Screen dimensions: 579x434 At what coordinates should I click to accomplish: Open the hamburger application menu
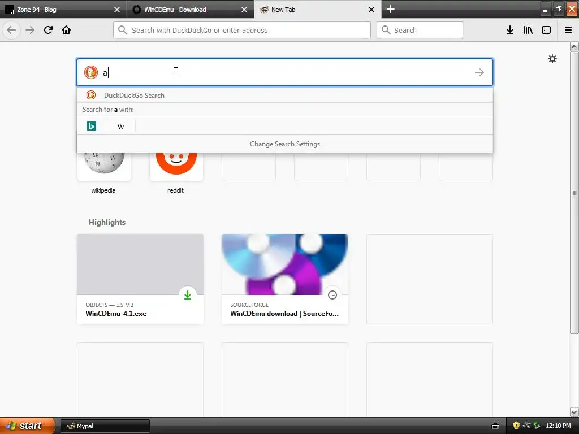click(x=568, y=30)
